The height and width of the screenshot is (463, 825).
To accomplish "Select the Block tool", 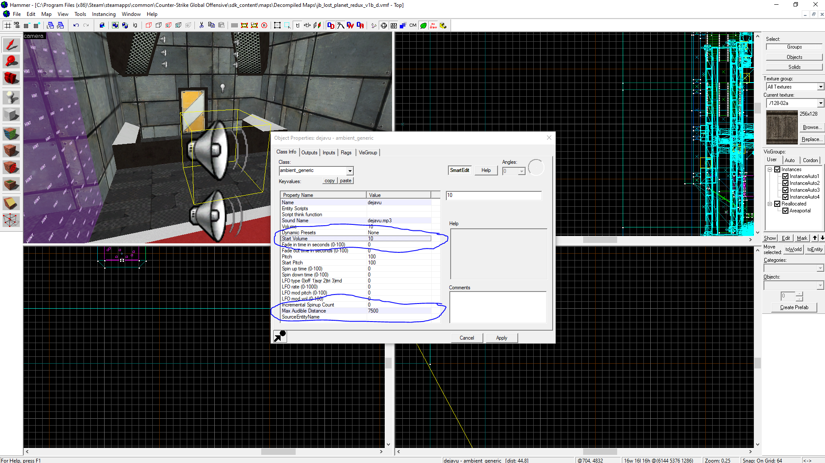I will [x=11, y=115].
